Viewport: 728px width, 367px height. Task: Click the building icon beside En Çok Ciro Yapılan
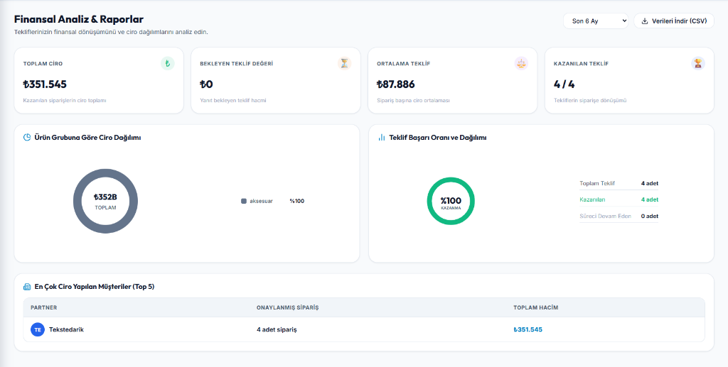pyautogui.click(x=27, y=287)
